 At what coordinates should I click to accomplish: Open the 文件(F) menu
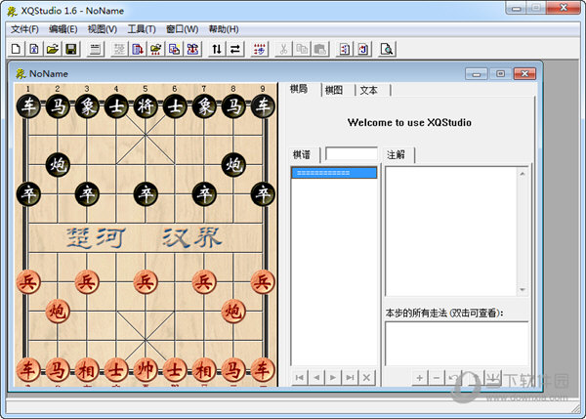point(25,29)
